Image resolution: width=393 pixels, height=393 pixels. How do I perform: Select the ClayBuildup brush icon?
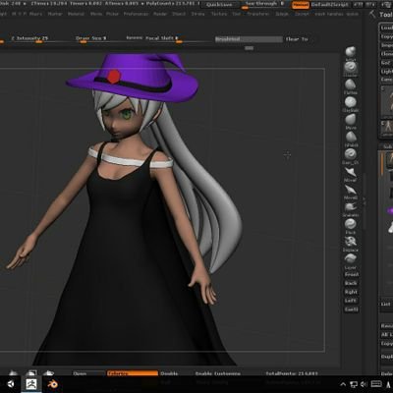click(351, 102)
